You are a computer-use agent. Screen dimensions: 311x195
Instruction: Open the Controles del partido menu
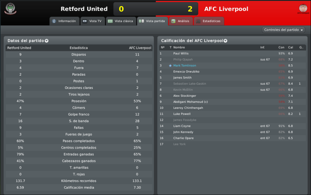[x=283, y=30]
